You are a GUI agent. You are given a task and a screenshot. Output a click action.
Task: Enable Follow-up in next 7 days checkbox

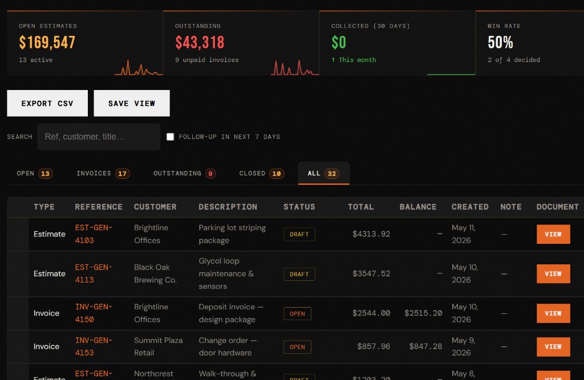[x=170, y=137]
